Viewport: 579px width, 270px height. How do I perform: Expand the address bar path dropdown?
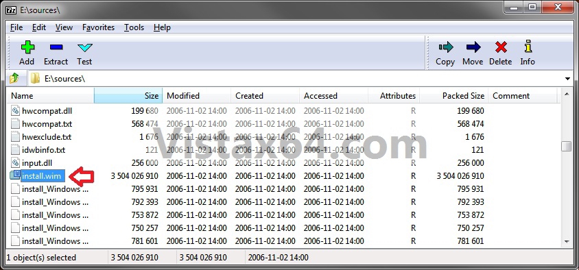(x=567, y=79)
